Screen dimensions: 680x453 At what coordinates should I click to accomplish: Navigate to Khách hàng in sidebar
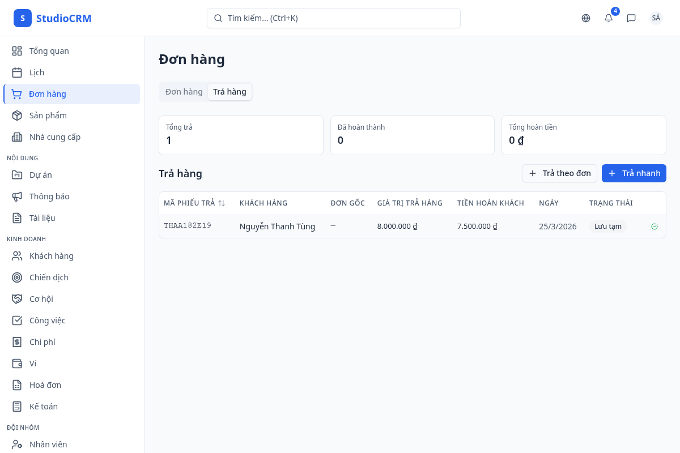coord(52,256)
